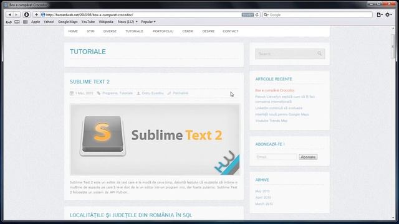Open the April 2013 archive
The height and width of the screenshot is (224, 399).
coord(263,197)
